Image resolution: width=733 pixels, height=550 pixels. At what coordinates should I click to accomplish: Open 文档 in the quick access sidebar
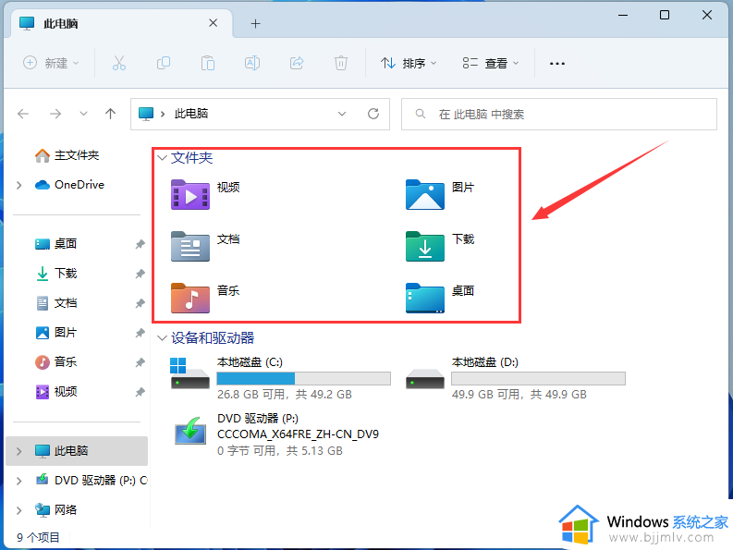56,303
